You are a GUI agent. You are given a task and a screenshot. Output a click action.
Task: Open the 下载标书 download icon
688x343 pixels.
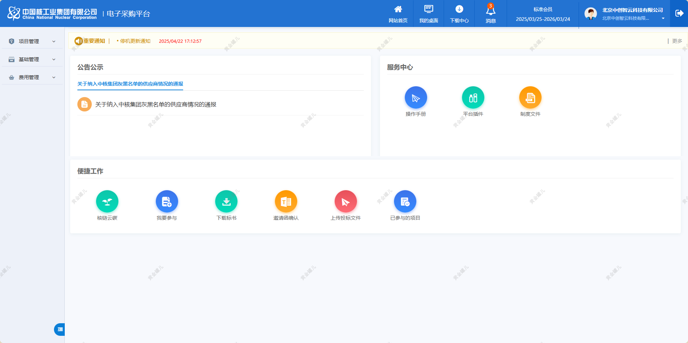(x=226, y=201)
